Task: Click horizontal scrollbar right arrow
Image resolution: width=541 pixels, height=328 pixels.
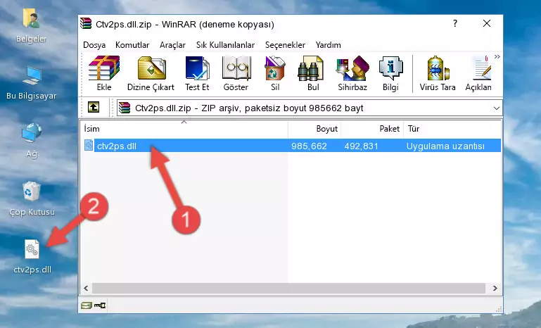Action: click(495, 288)
